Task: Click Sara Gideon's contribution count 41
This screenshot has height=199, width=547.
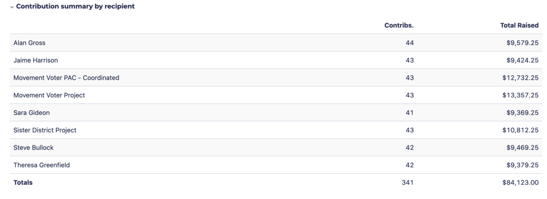Action: pos(410,113)
